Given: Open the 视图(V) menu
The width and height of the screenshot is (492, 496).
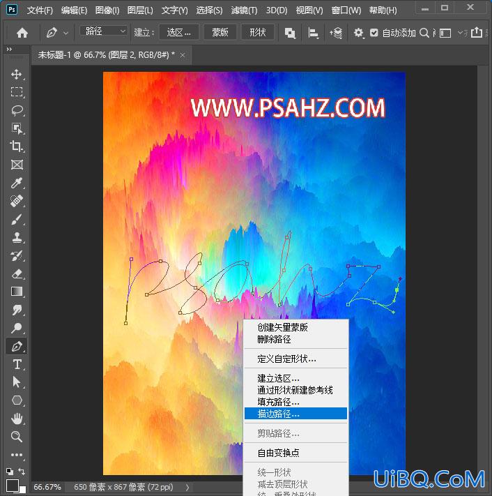Looking at the screenshot, I should point(309,10).
